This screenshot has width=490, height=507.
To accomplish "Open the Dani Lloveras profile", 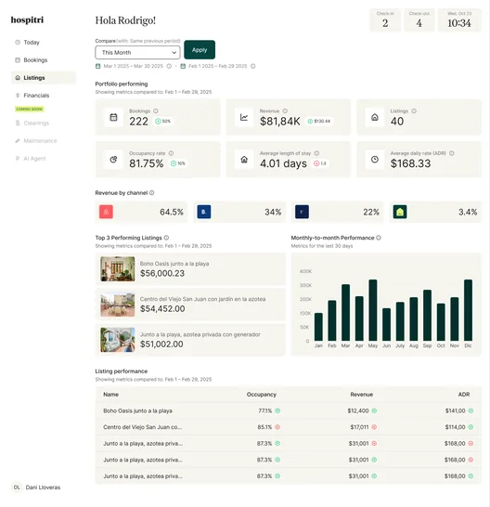I will (36, 487).
